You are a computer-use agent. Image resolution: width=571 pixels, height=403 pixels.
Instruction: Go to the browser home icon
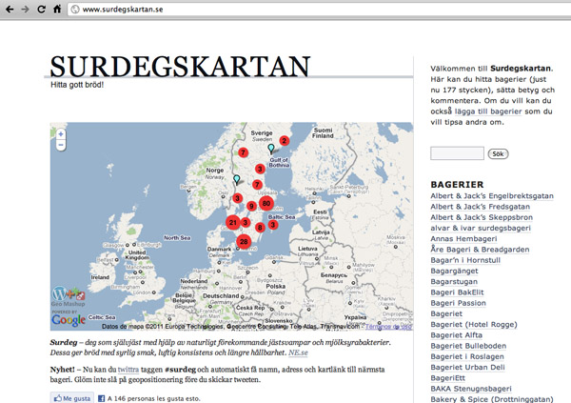click(x=57, y=9)
